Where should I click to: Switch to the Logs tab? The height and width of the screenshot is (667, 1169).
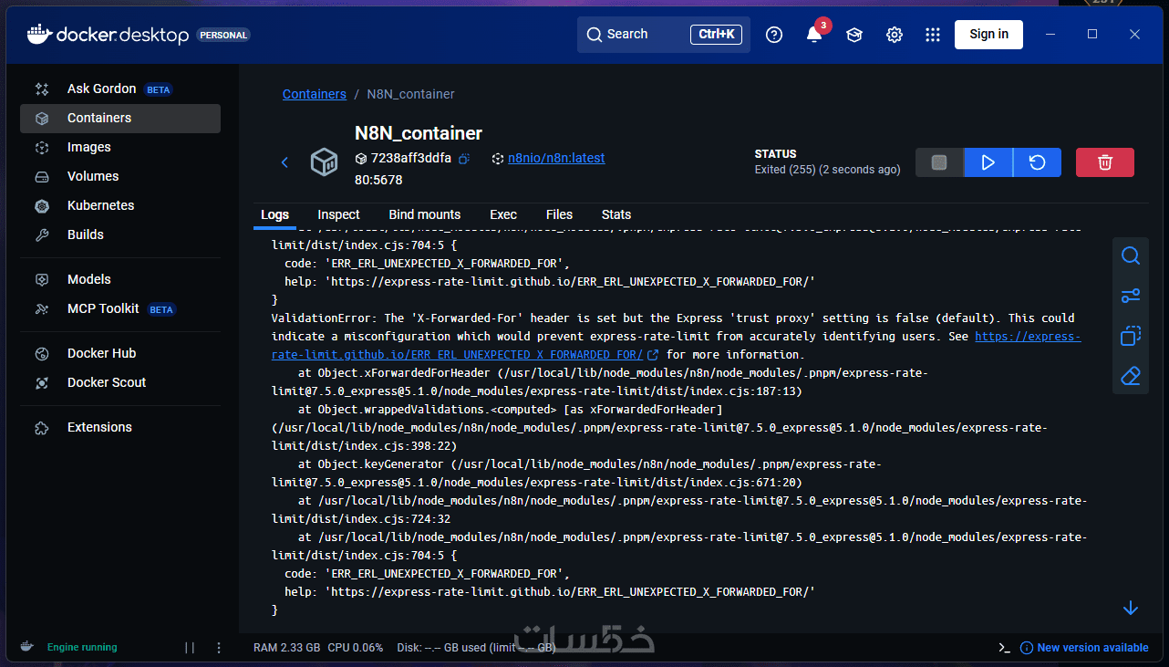(274, 214)
